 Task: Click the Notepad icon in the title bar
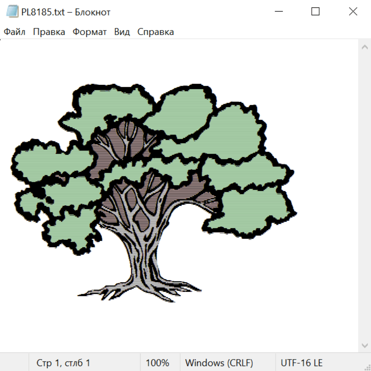click(x=12, y=12)
